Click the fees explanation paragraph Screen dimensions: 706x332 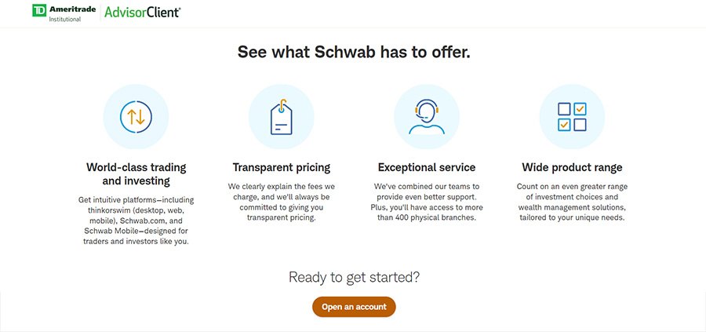click(x=281, y=202)
